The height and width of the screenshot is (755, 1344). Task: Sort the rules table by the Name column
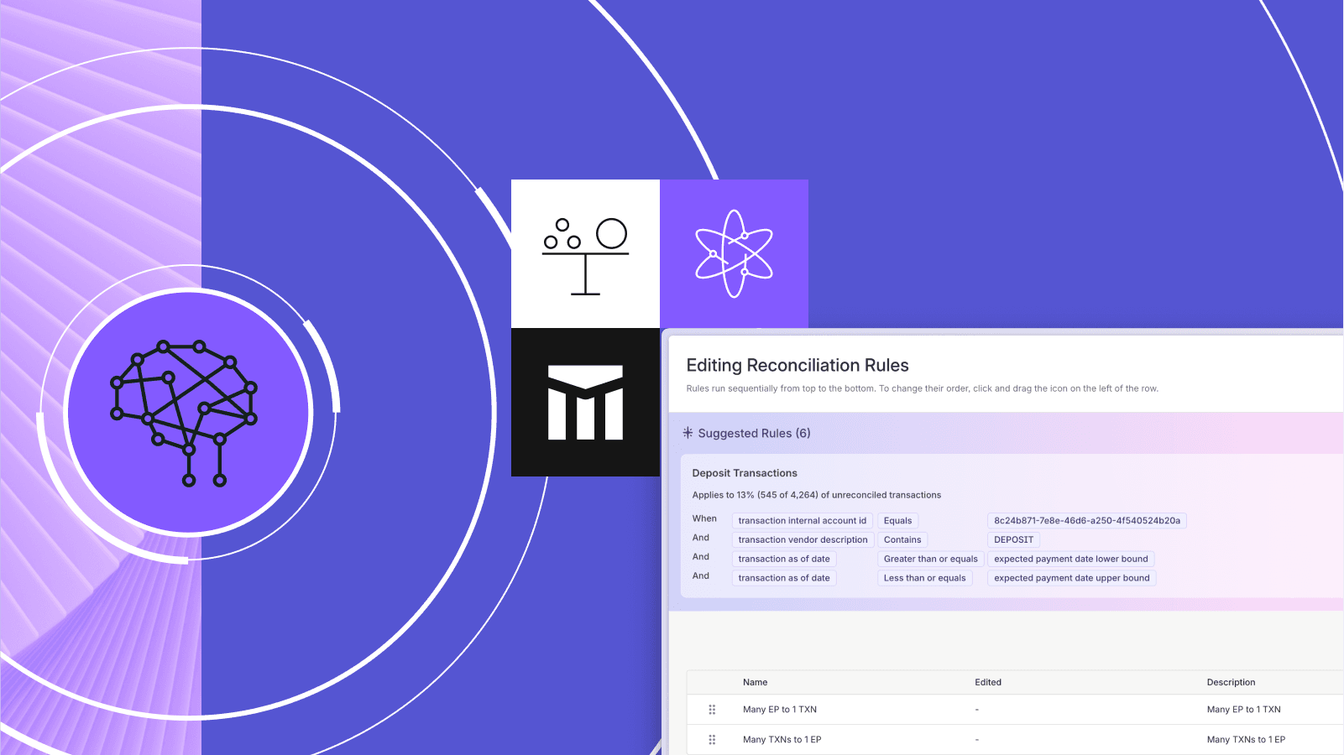click(x=754, y=682)
